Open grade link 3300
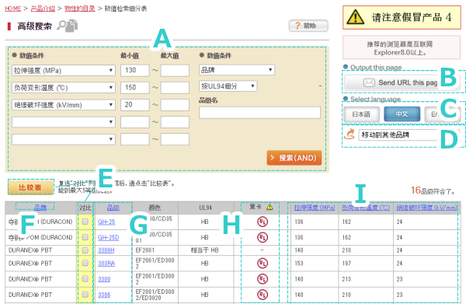 104,279
